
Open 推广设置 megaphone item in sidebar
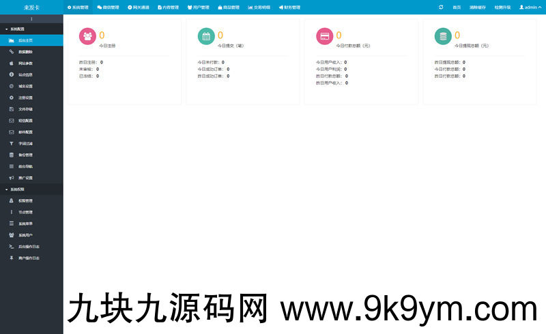(25, 178)
